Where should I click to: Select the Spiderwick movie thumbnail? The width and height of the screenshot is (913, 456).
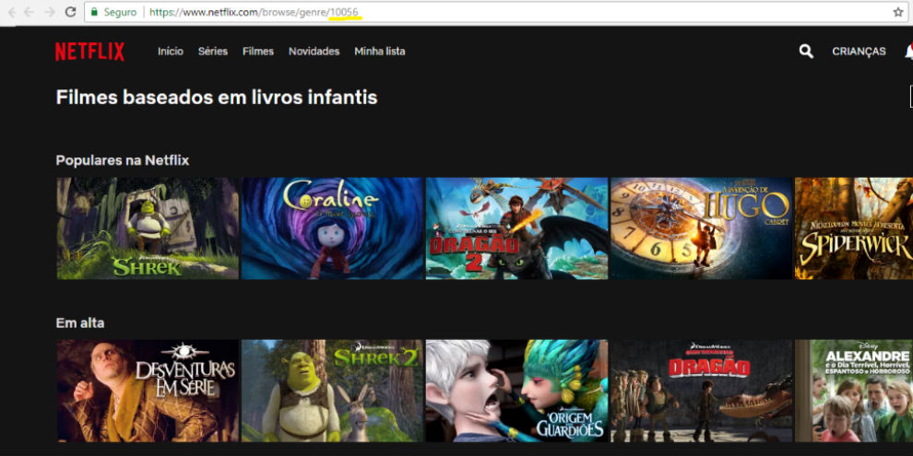click(x=854, y=228)
